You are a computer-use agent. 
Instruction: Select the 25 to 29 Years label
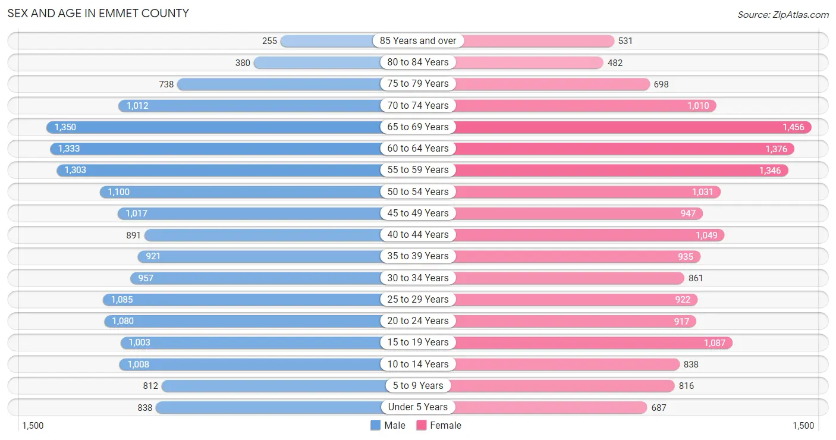pos(418,299)
